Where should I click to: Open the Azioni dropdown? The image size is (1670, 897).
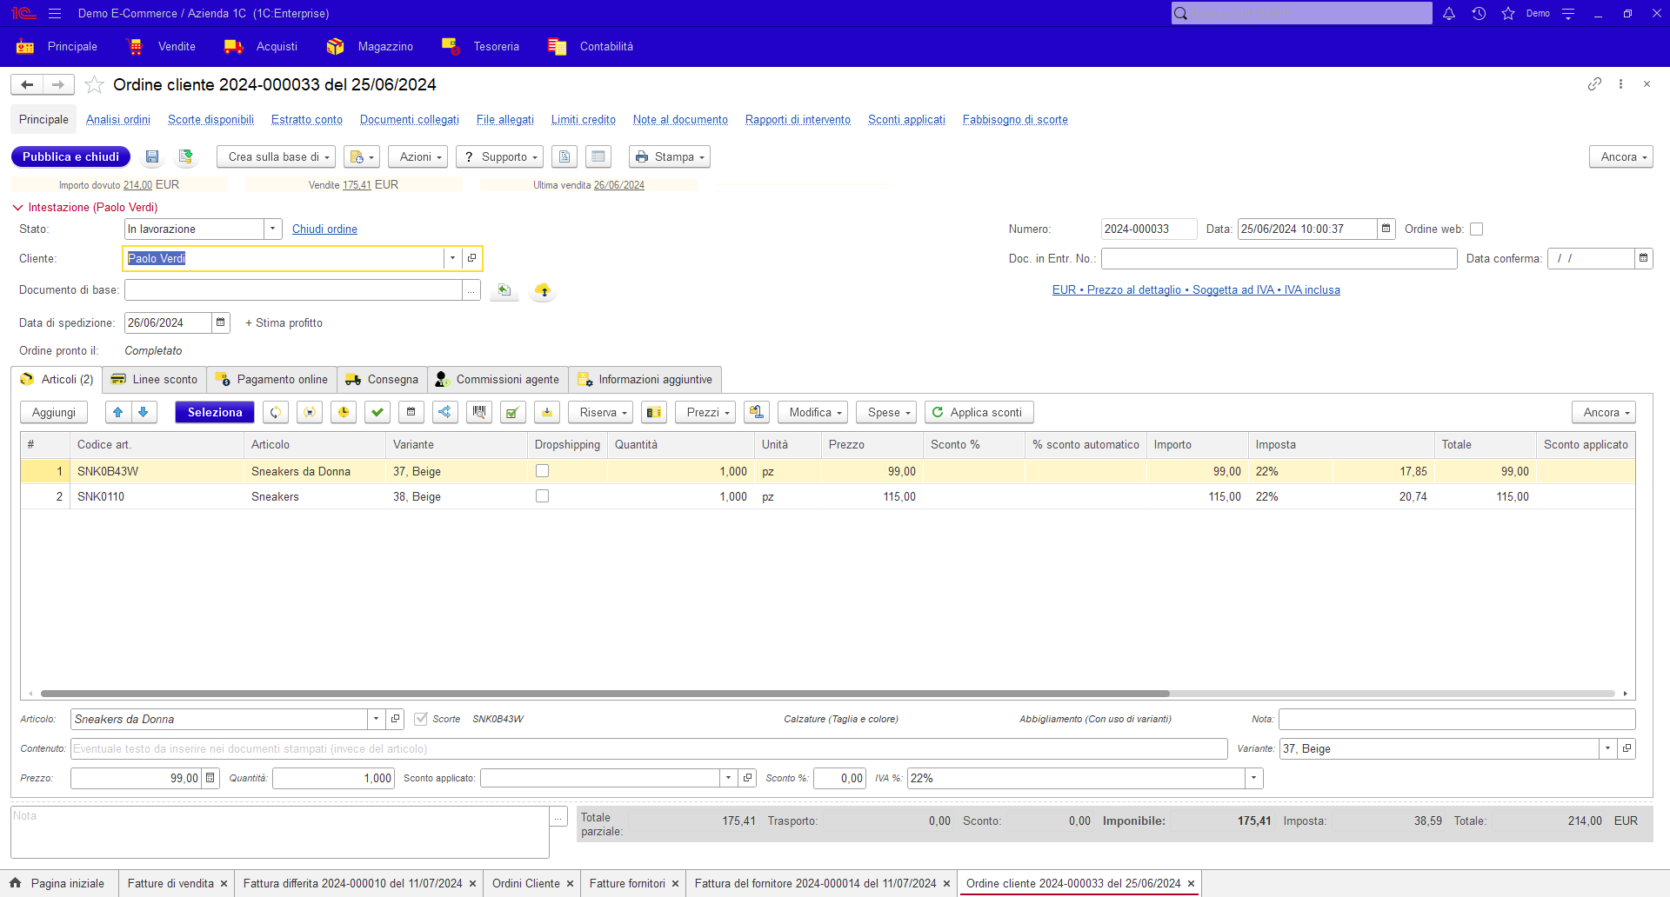tap(417, 156)
